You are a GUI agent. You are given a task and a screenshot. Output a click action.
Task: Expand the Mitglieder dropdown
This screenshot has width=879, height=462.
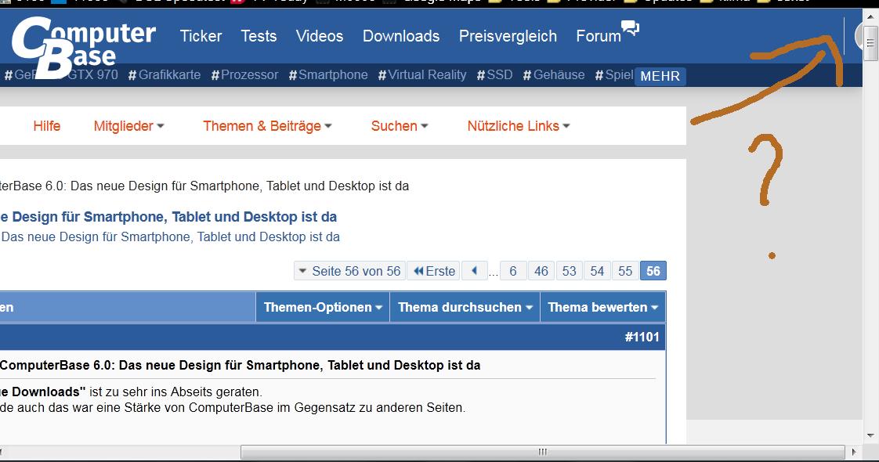tap(128, 126)
